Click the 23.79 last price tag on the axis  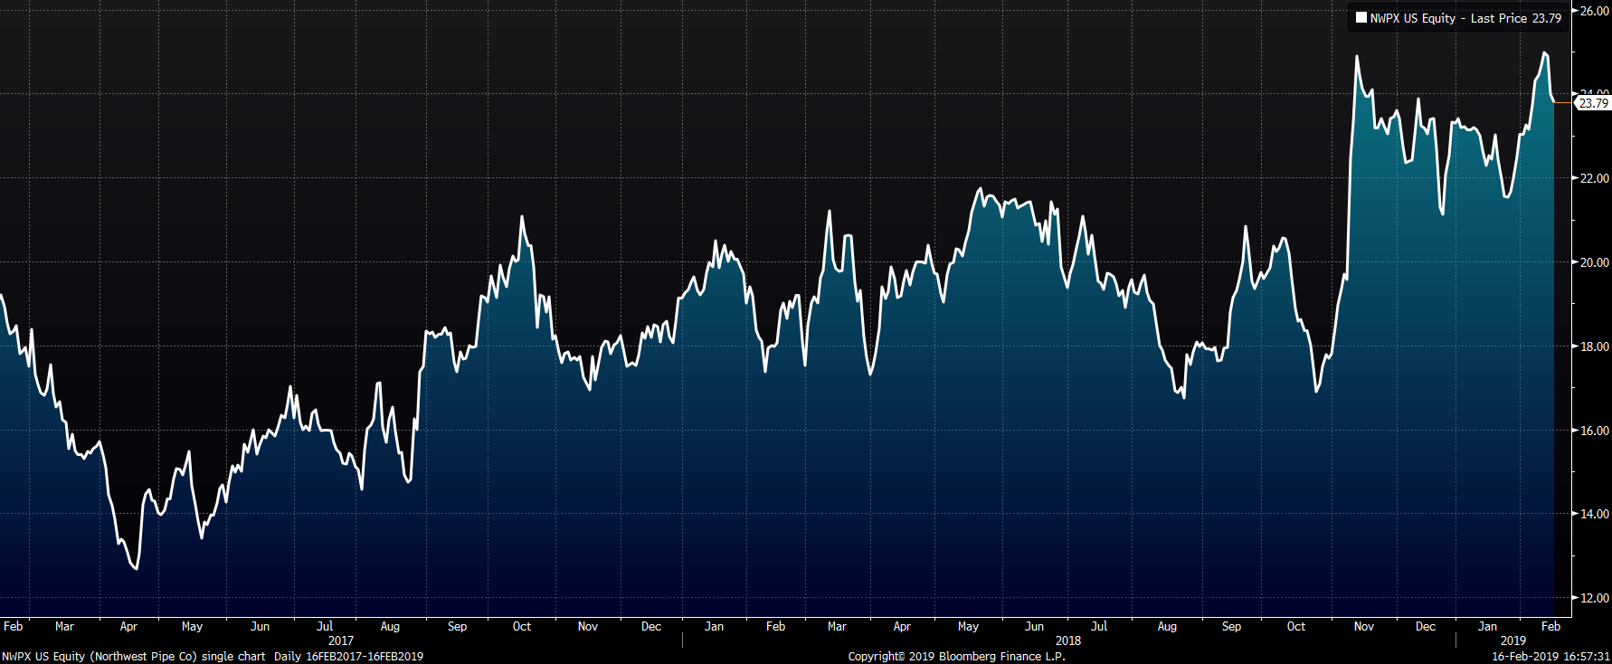[1593, 103]
